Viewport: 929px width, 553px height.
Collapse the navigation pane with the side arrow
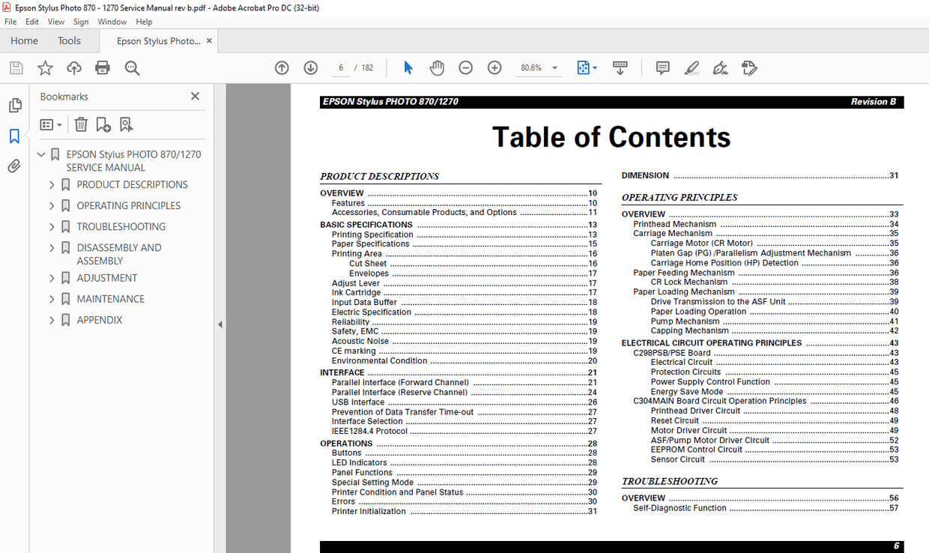click(x=220, y=324)
